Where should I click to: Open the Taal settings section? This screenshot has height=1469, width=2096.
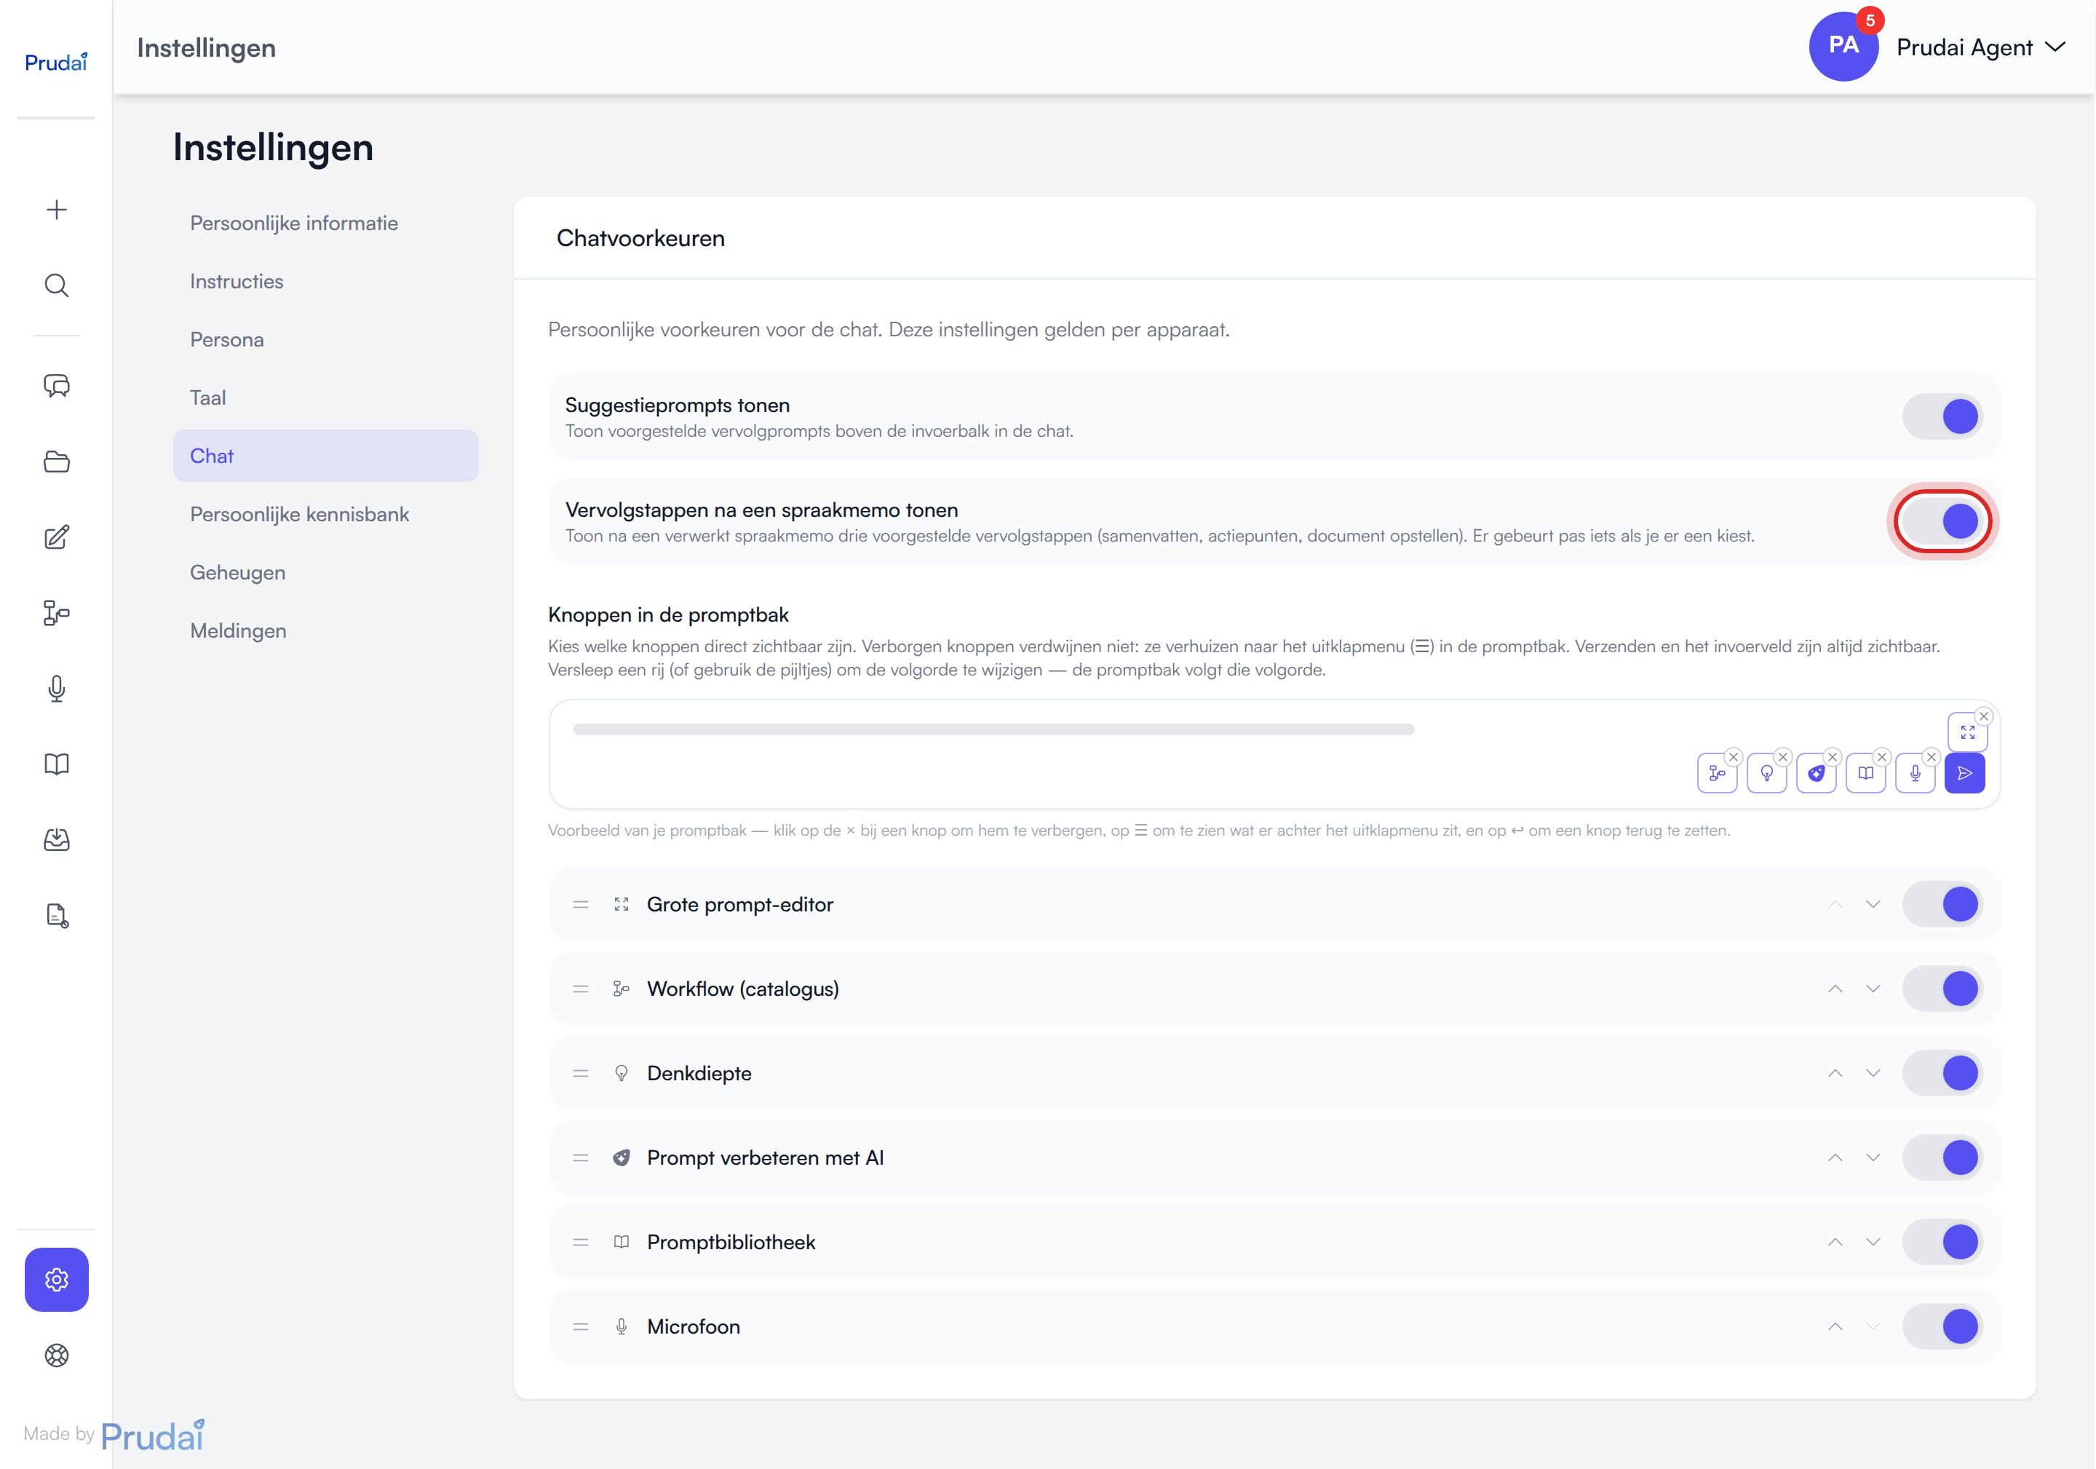[x=326, y=398]
